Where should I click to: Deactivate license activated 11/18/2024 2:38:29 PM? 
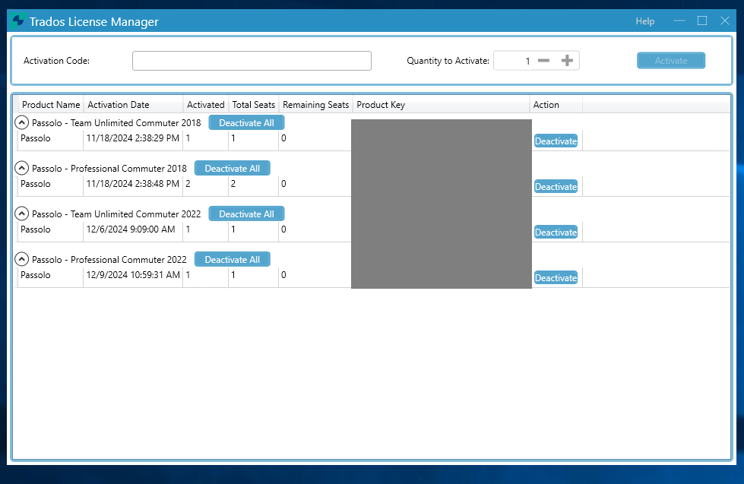click(556, 141)
